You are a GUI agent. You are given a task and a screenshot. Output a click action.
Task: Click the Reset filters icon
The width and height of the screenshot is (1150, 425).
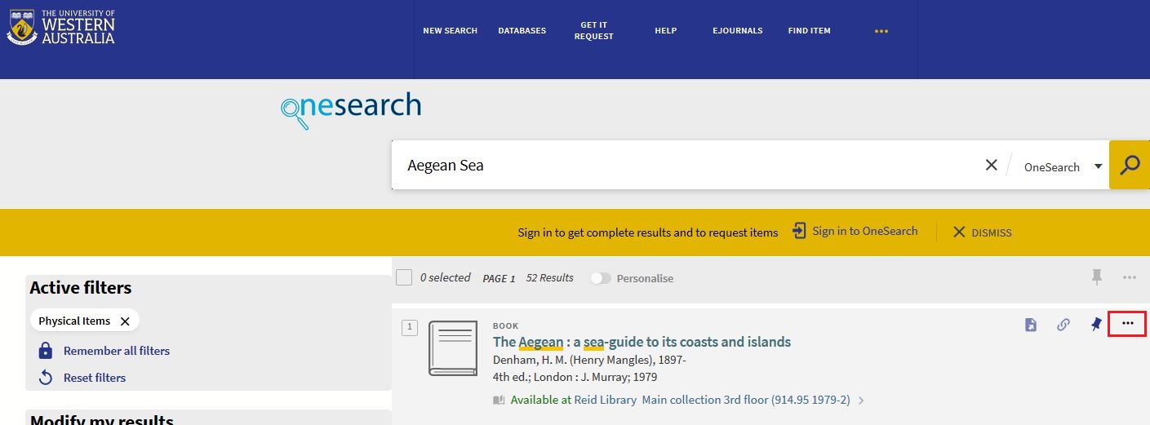click(46, 378)
